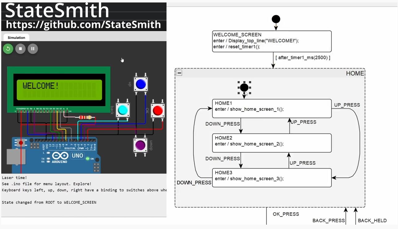Click the BACK_HELD transition label
The width and height of the screenshot is (398, 229).
(x=372, y=220)
